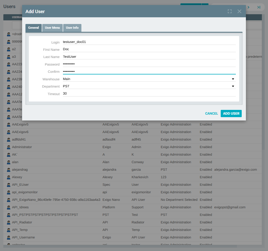The width and height of the screenshot is (268, 251).
Task: Click the user icon next to AAExigov5
Action: (x=8, y=124)
